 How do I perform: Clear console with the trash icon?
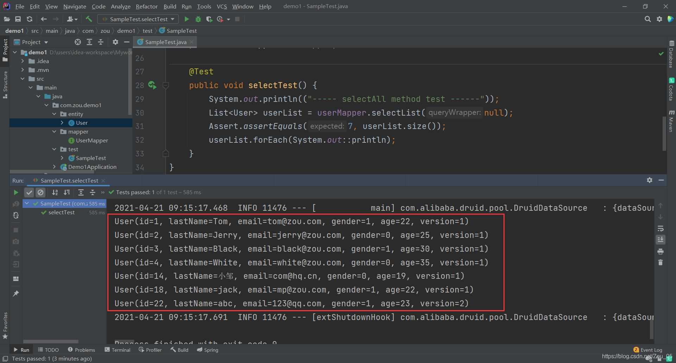[x=661, y=263]
